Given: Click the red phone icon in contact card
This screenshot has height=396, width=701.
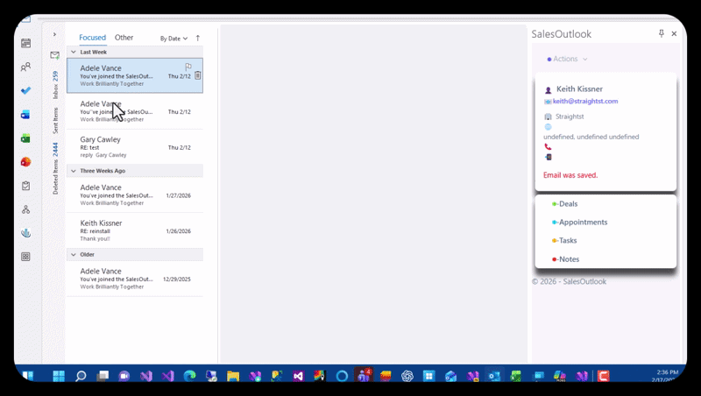Looking at the screenshot, I should point(548,146).
